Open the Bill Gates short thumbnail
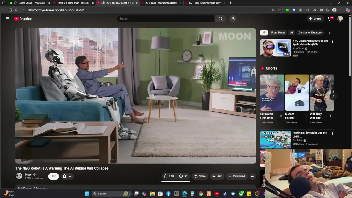This screenshot has height=198, width=352. pyautogui.click(x=272, y=92)
